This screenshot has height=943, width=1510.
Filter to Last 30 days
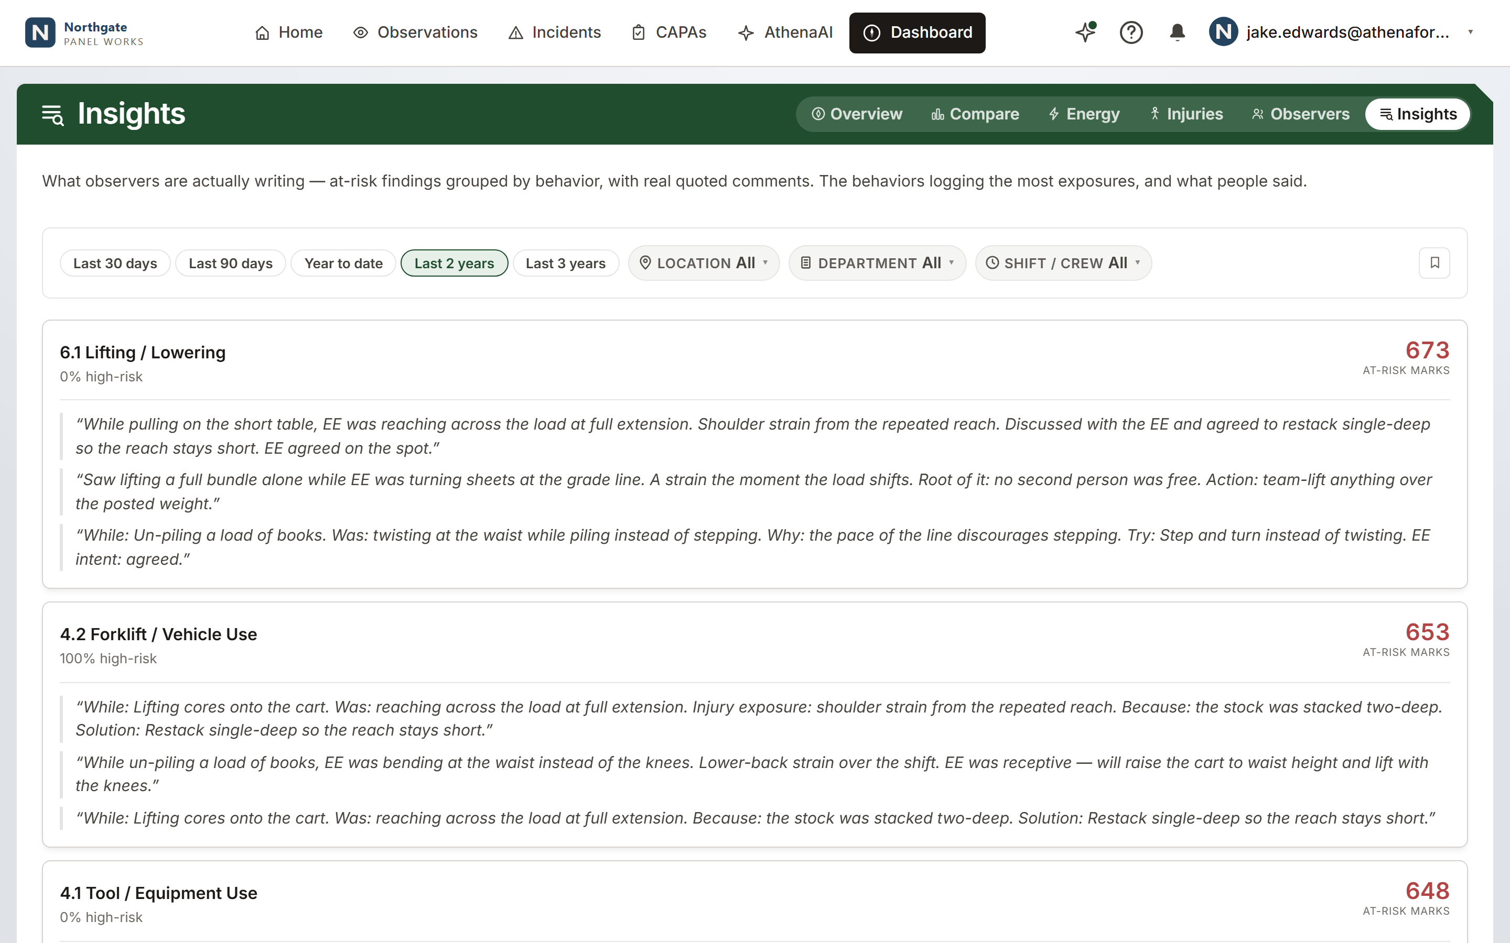click(115, 263)
